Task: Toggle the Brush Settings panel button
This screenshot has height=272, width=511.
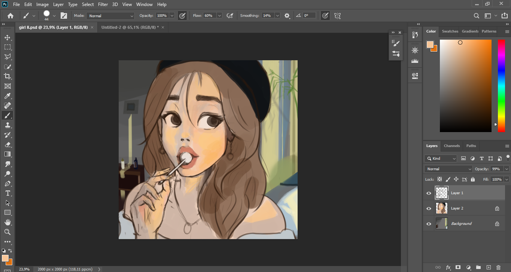Action: tap(64, 16)
